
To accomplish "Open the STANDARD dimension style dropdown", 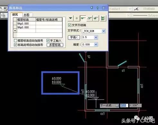I will (149, 9).
